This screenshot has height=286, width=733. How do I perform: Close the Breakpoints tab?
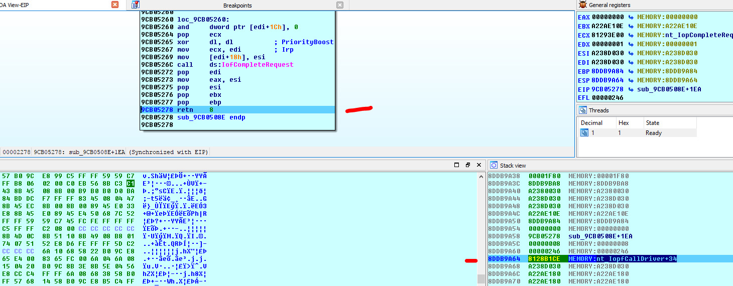coord(340,5)
